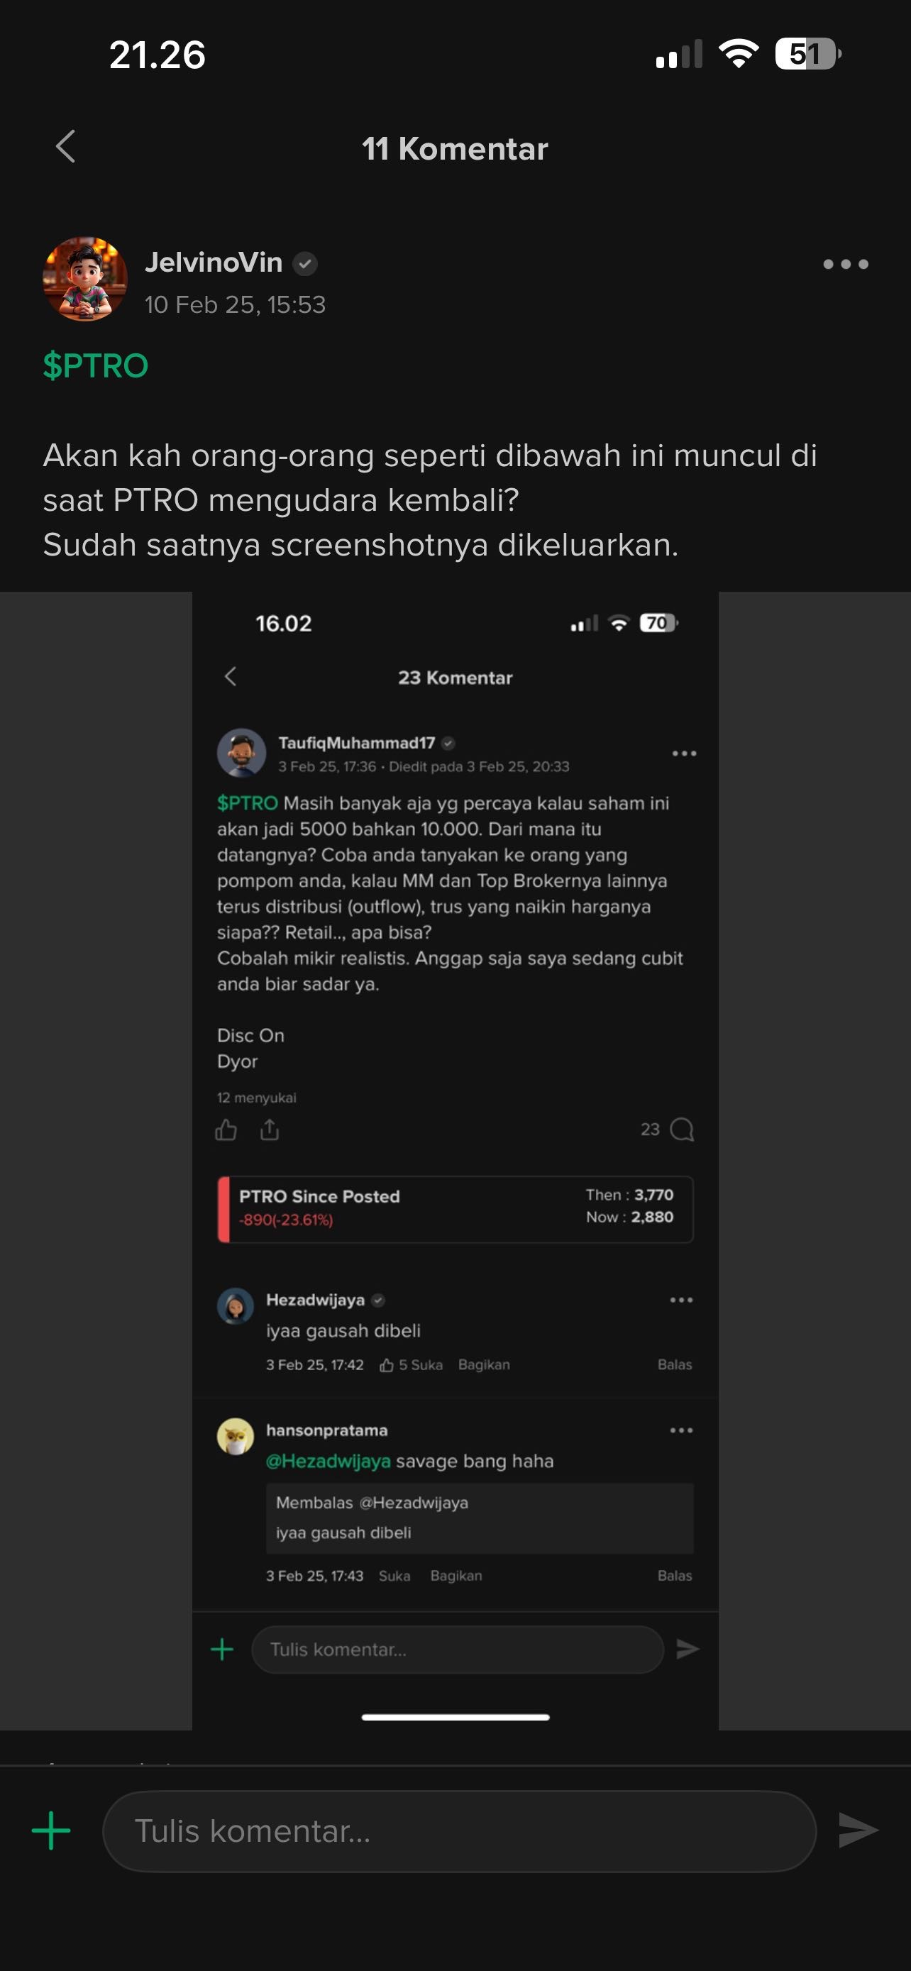Open three-dot options on TaufiqMuhammad17's post
This screenshot has width=911, height=1971.
684,753
